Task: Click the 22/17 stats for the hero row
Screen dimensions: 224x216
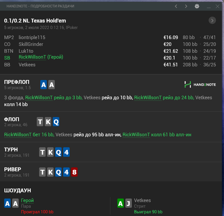Action: click(x=210, y=58)
